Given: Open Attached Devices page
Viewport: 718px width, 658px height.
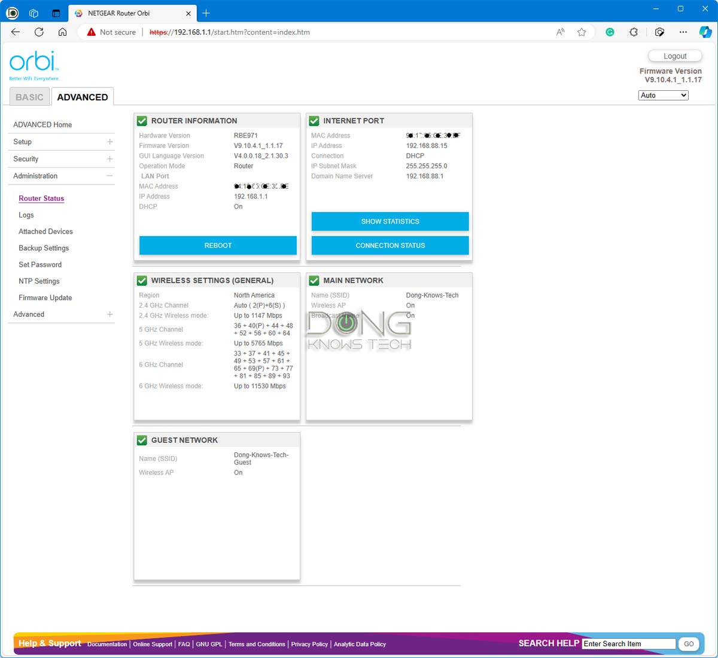Looking at the screenshot, I should click(45, 231).
